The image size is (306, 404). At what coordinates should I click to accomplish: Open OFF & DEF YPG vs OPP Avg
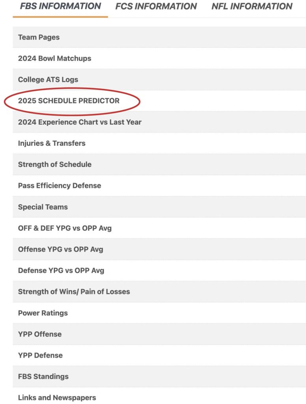click(x=65, y=228)
